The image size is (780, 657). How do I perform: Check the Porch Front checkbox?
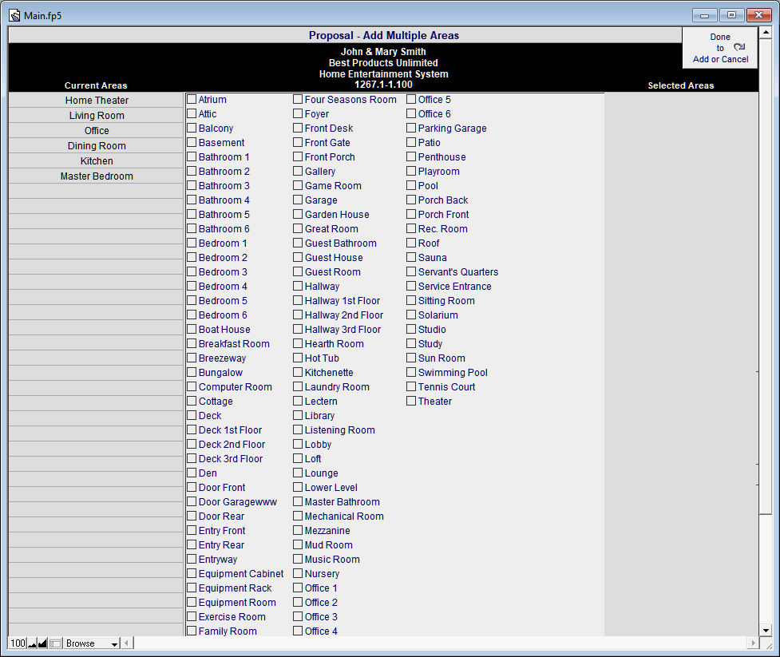(411, 214)
